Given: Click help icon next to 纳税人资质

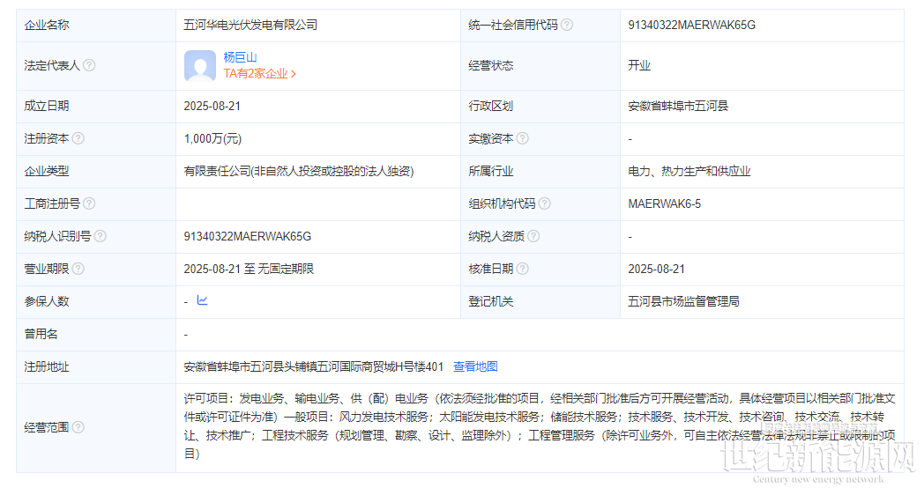Looking at the screenshot, I should point(533,236).
